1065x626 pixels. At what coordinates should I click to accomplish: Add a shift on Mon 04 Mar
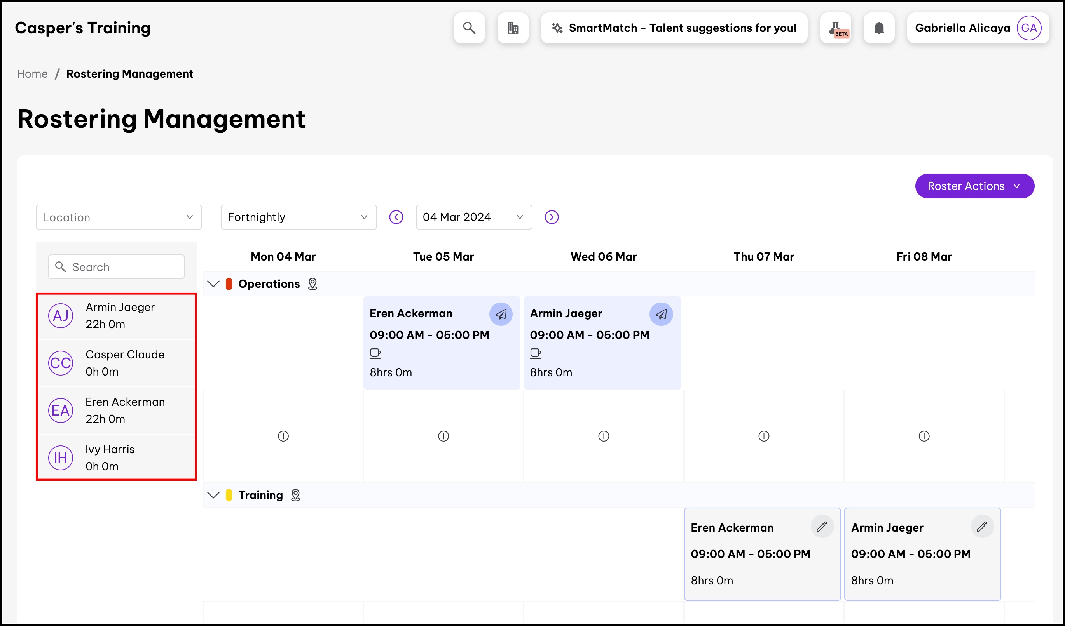click(x=283, y=436)
